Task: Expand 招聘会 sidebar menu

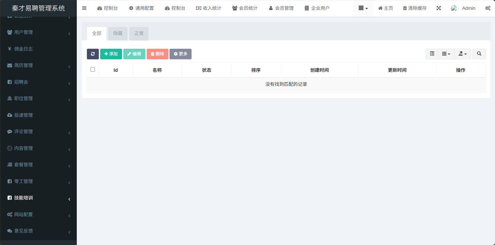Action: click(39, 82)
